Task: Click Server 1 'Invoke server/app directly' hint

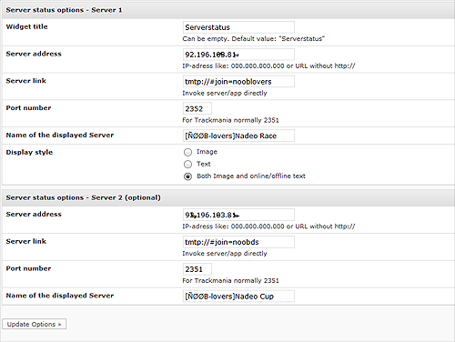Action: tap(225, 93)
